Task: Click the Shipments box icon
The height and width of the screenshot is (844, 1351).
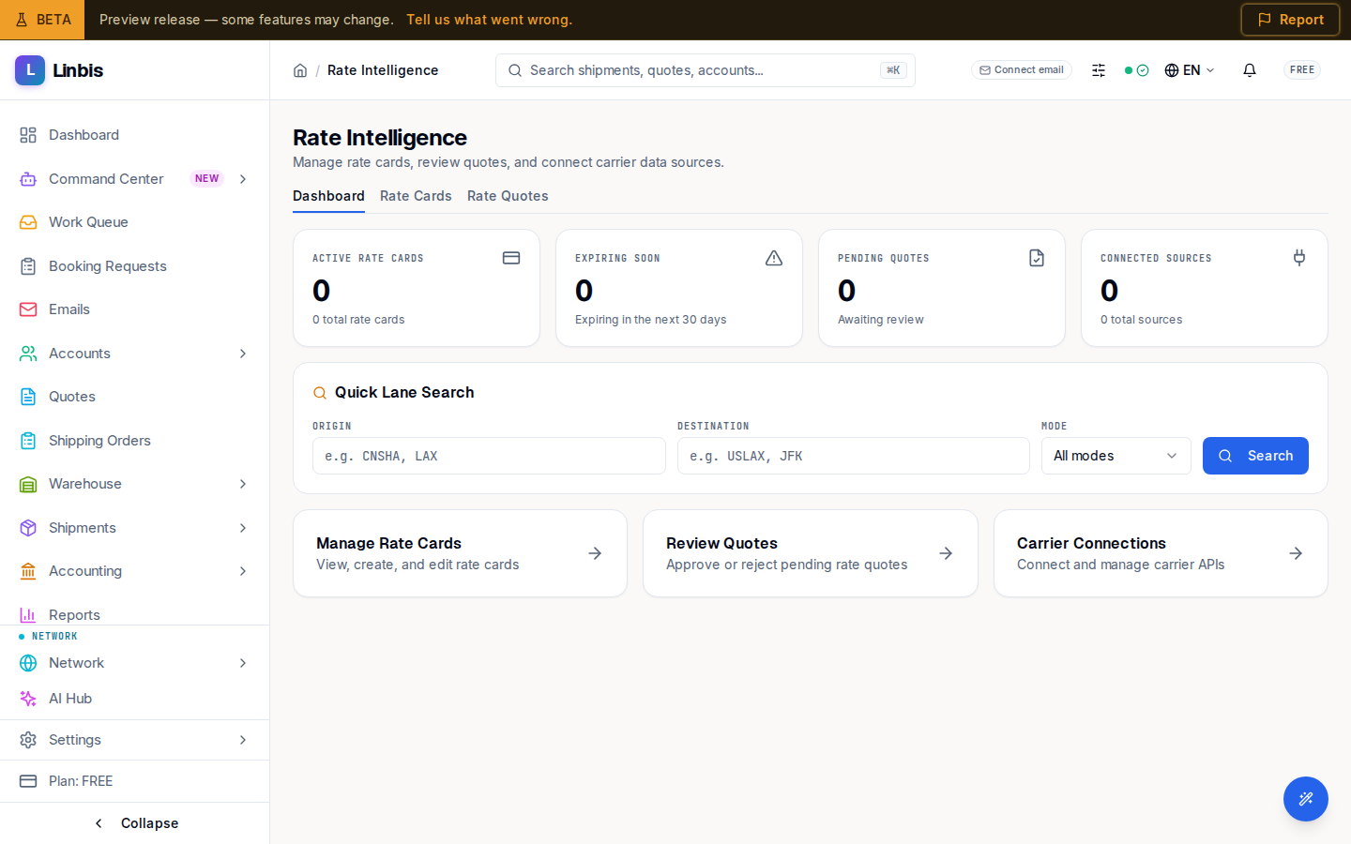Action: [28, 528]
